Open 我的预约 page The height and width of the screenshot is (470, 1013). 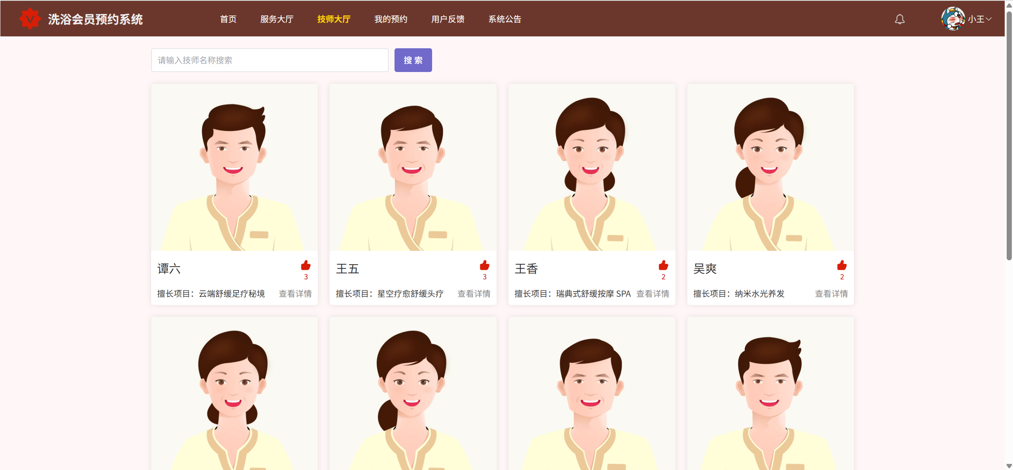tap(391, 19)
